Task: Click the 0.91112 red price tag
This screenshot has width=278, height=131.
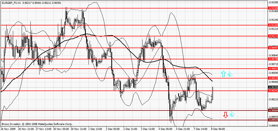Action: [x=273, y=36]
